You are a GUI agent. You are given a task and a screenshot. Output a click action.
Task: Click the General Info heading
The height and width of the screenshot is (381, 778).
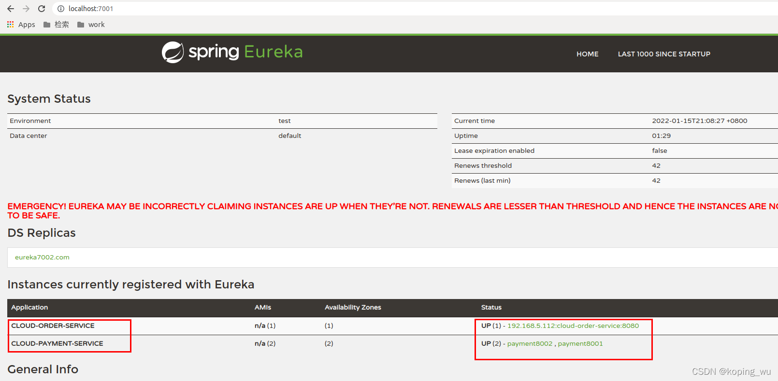pos(43,369)
